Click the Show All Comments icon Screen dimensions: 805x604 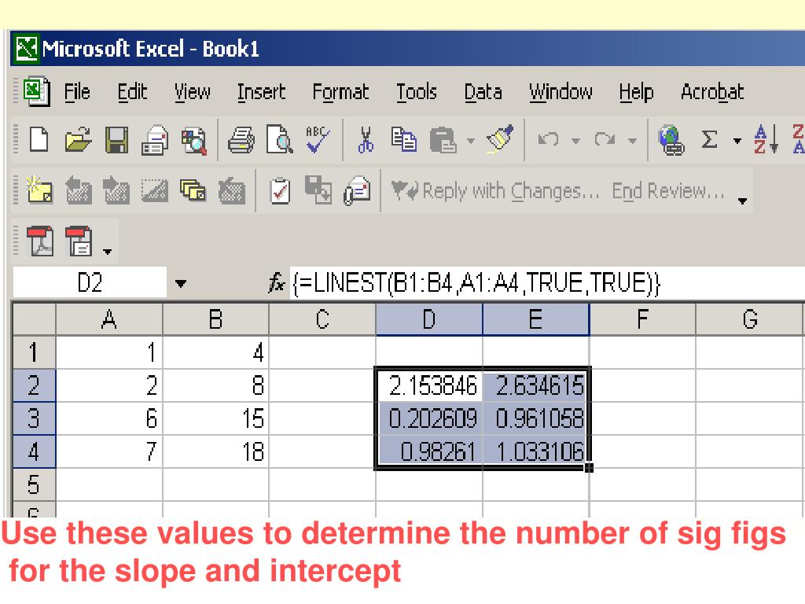point(193,190)
